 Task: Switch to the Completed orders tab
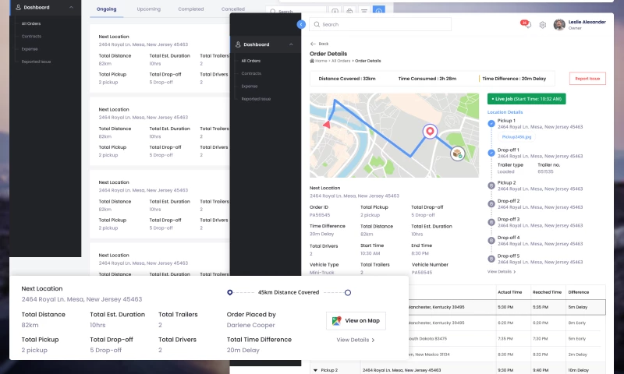pyautogui.click(x=191, y=9)
